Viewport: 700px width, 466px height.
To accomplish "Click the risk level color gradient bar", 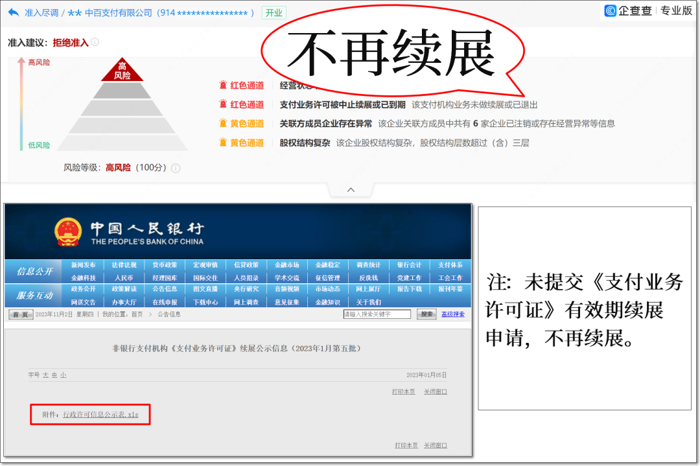I will (23, 107).
